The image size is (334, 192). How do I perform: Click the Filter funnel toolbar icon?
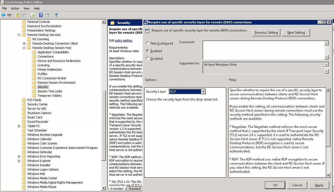point(56,15)
